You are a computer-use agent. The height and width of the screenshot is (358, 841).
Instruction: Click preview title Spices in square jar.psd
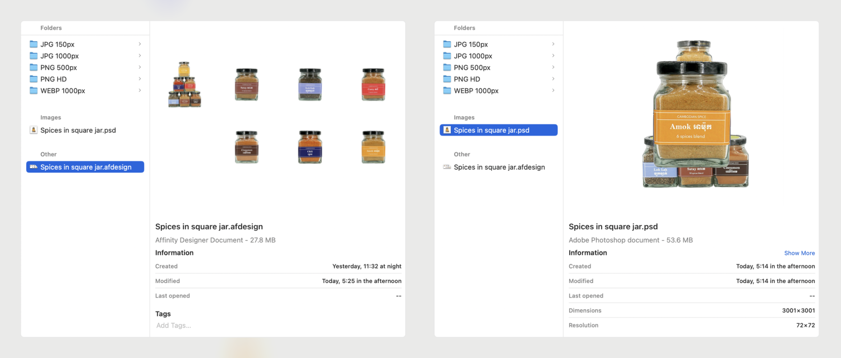(613, 227)
